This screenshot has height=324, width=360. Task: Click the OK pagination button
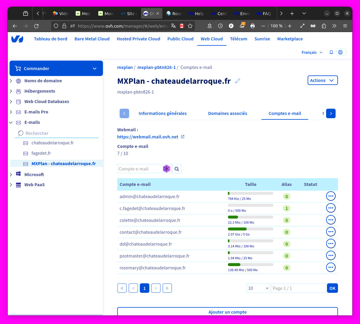point(332,288)
